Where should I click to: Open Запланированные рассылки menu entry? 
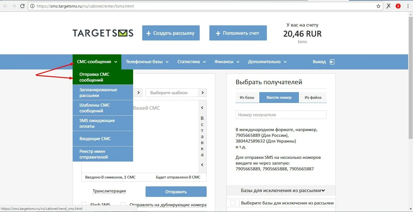point(103,92)
